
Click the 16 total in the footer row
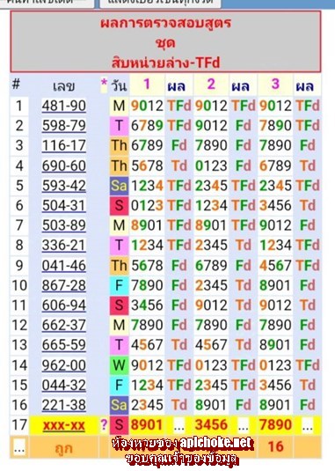click(x=275, y=446)
